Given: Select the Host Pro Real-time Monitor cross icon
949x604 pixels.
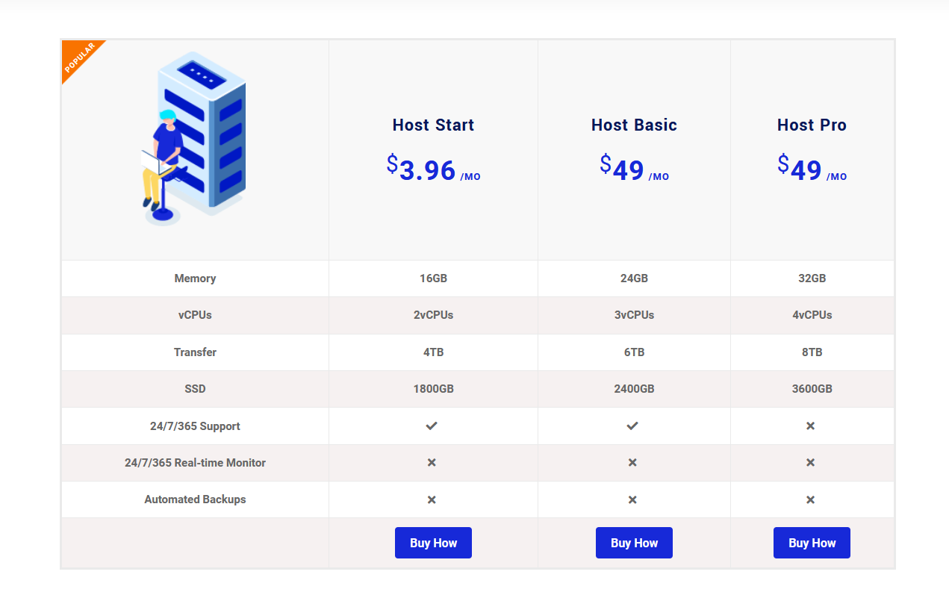Looking at the screenshot, I should tap(811, 462).
